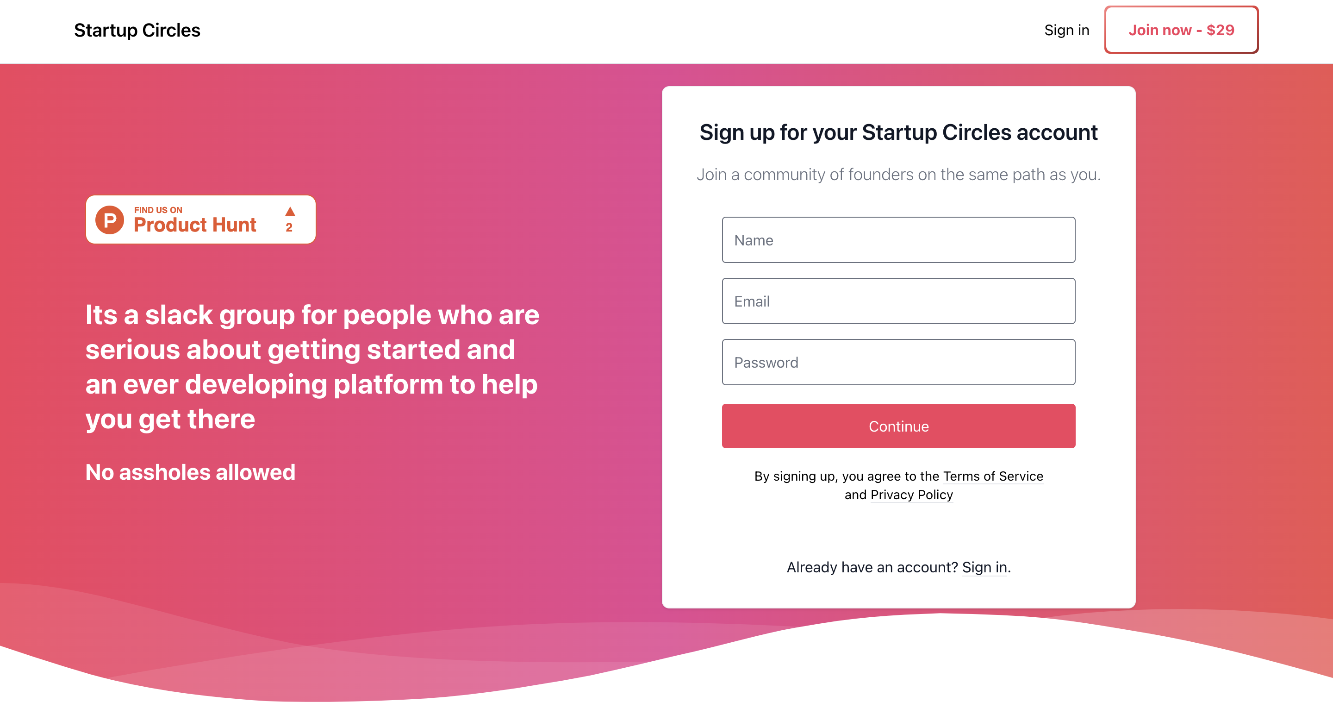Click the 'Join now - $29' button

(x=1181, y=30)
